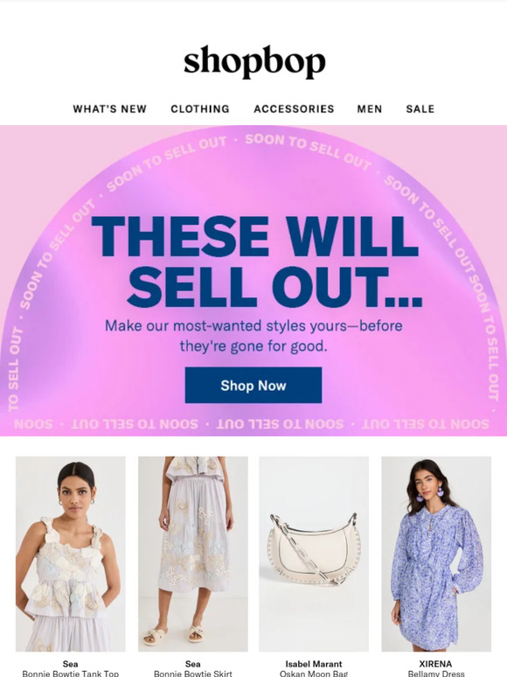Click the Shop Now button
Viewport: 507px width, 677px height.
point(253,385)
